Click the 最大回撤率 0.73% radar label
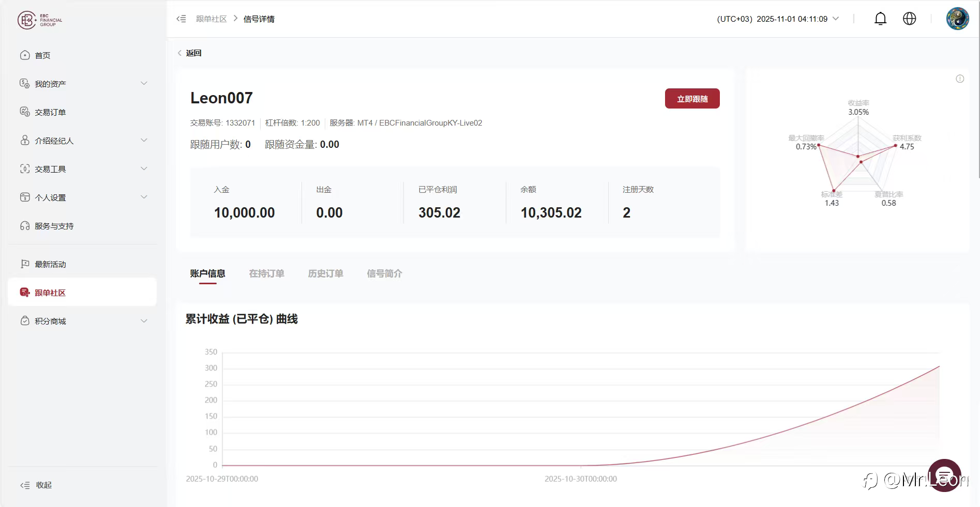The width and height of the screenshot is (980, 507). coord(806,142)
